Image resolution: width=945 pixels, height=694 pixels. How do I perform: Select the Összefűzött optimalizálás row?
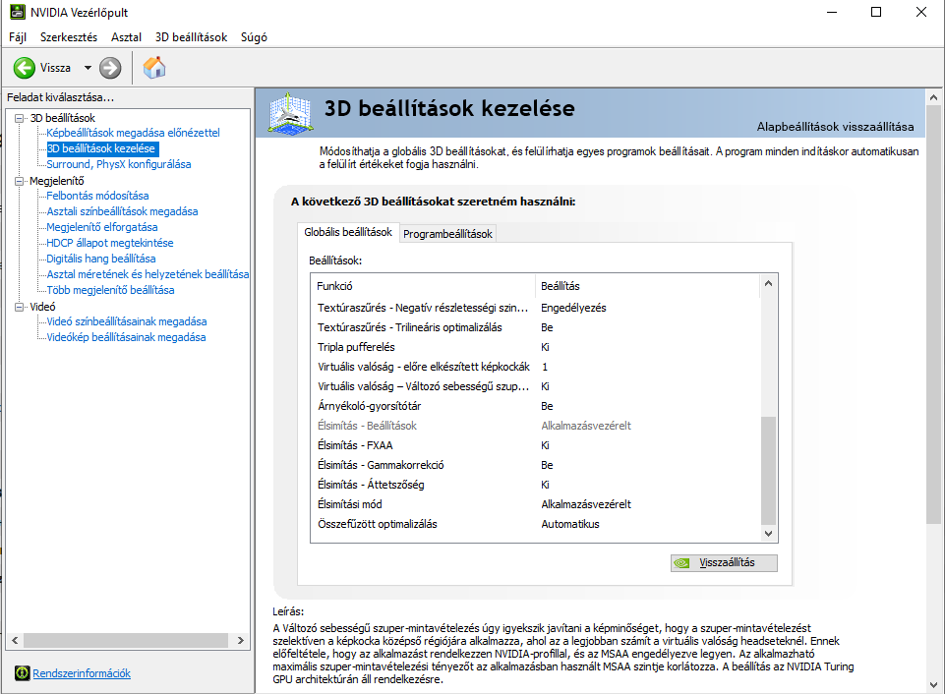point(535,524)
